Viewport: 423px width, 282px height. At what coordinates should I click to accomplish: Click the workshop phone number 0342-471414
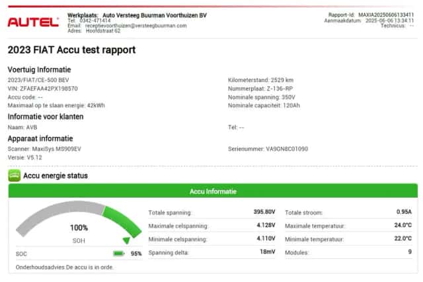pos(95,21)
